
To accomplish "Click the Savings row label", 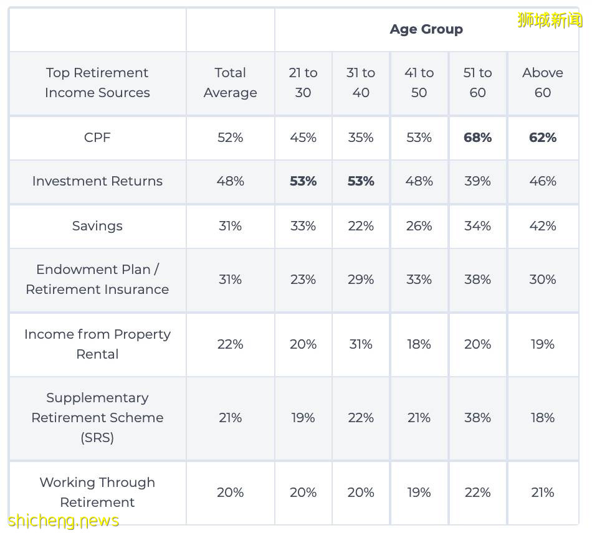I will pyautogui.click(x=97, y=226).
